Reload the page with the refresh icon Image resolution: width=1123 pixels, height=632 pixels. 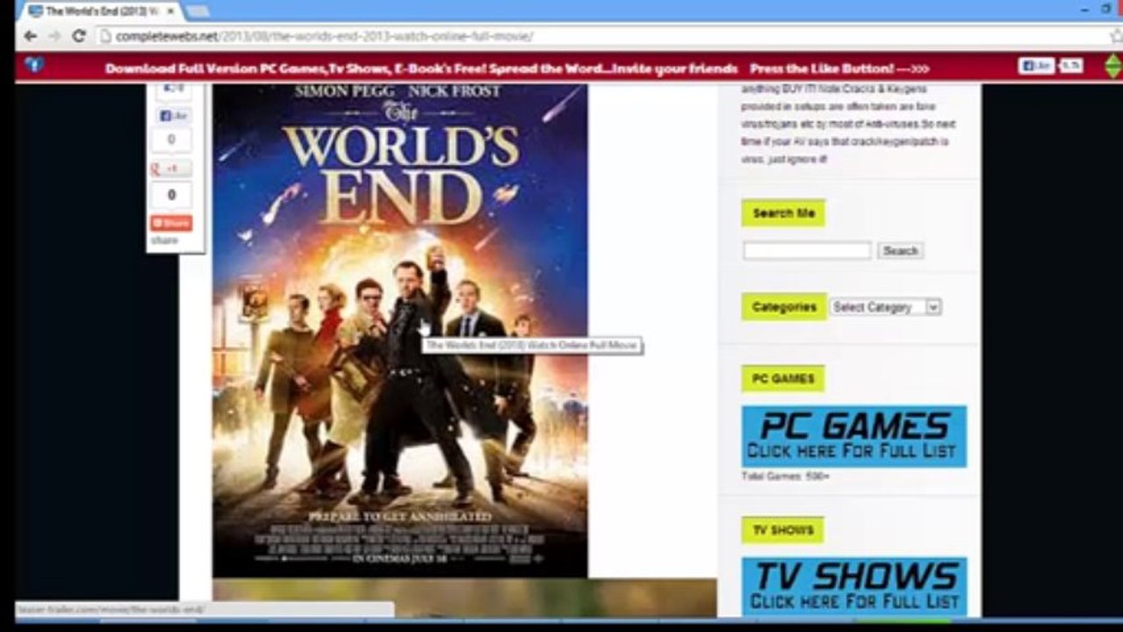click(x=78, y=36)
